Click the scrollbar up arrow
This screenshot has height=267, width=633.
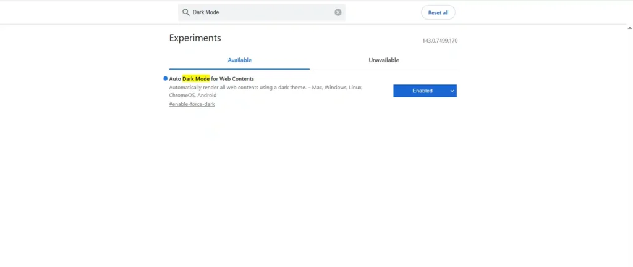pos(629,28)
